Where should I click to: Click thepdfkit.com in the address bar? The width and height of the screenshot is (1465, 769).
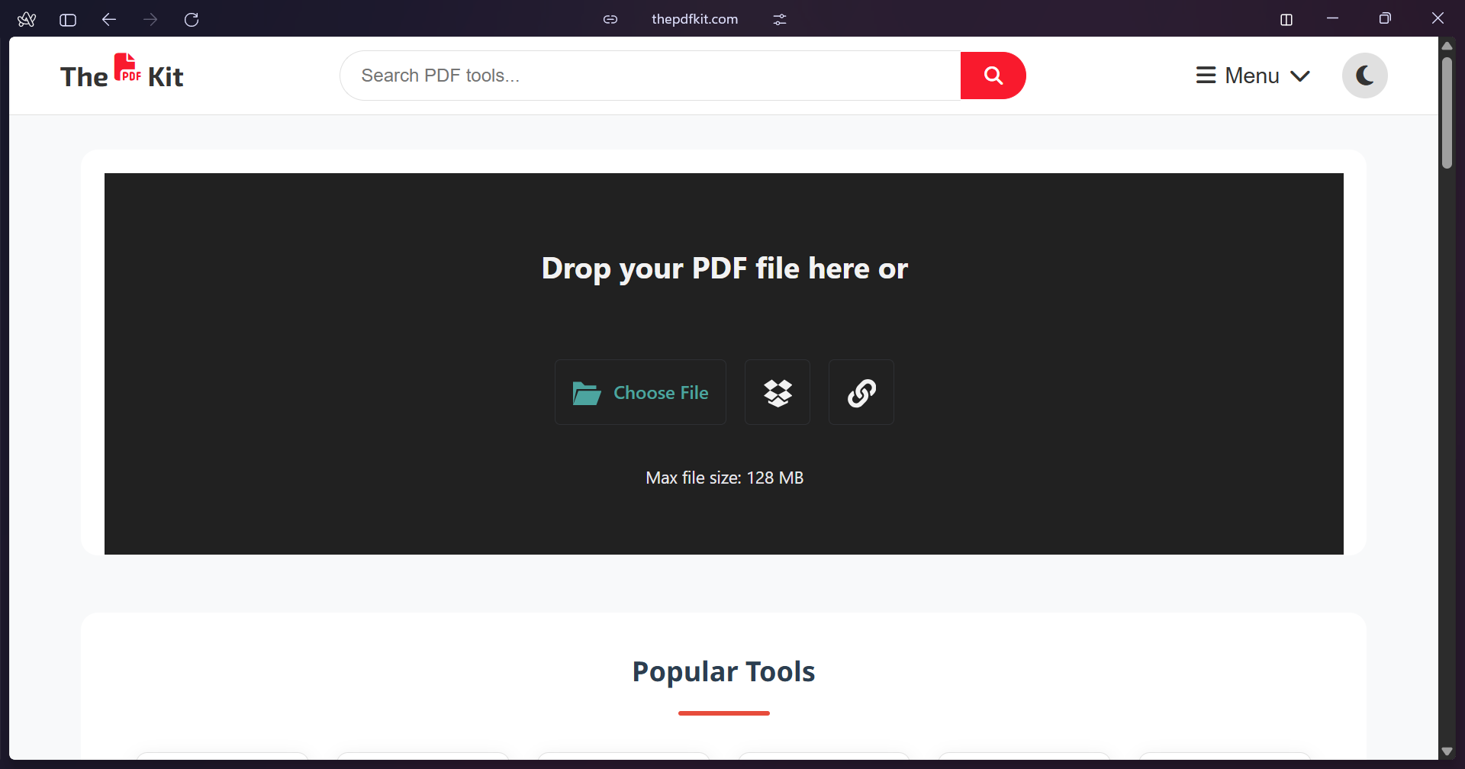click(x=694, y=19)
